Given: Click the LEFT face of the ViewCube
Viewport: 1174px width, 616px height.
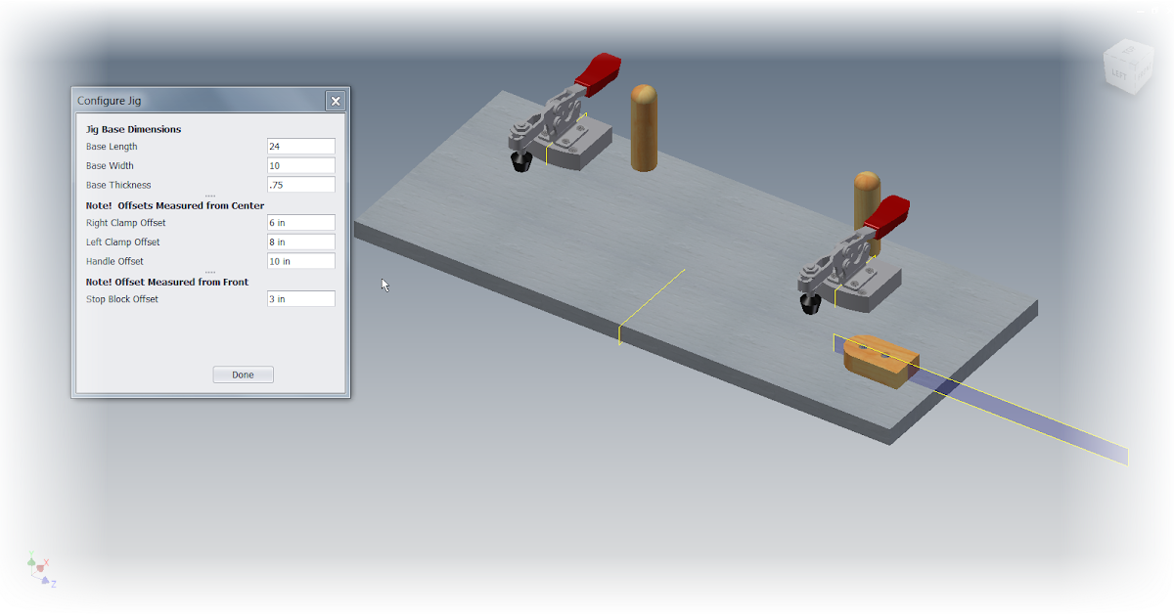Looking at the screenshot, I should click(x=1120, y=75).
